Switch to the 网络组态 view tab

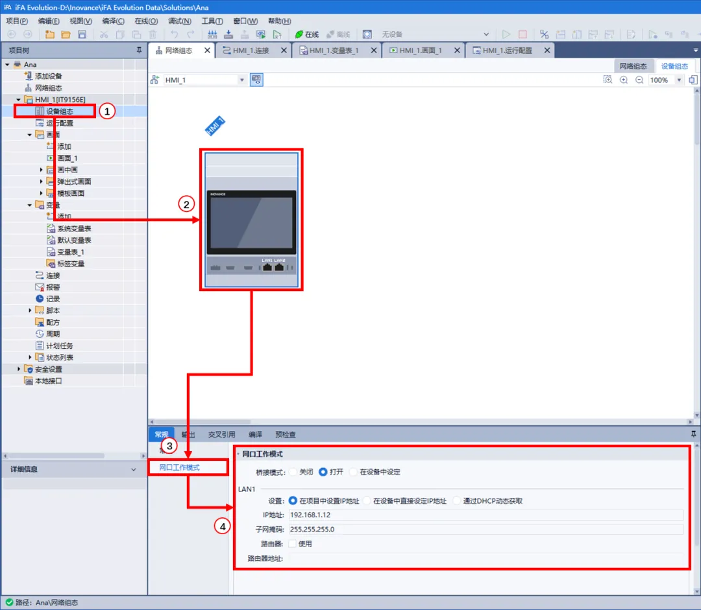tap(633, 66)
